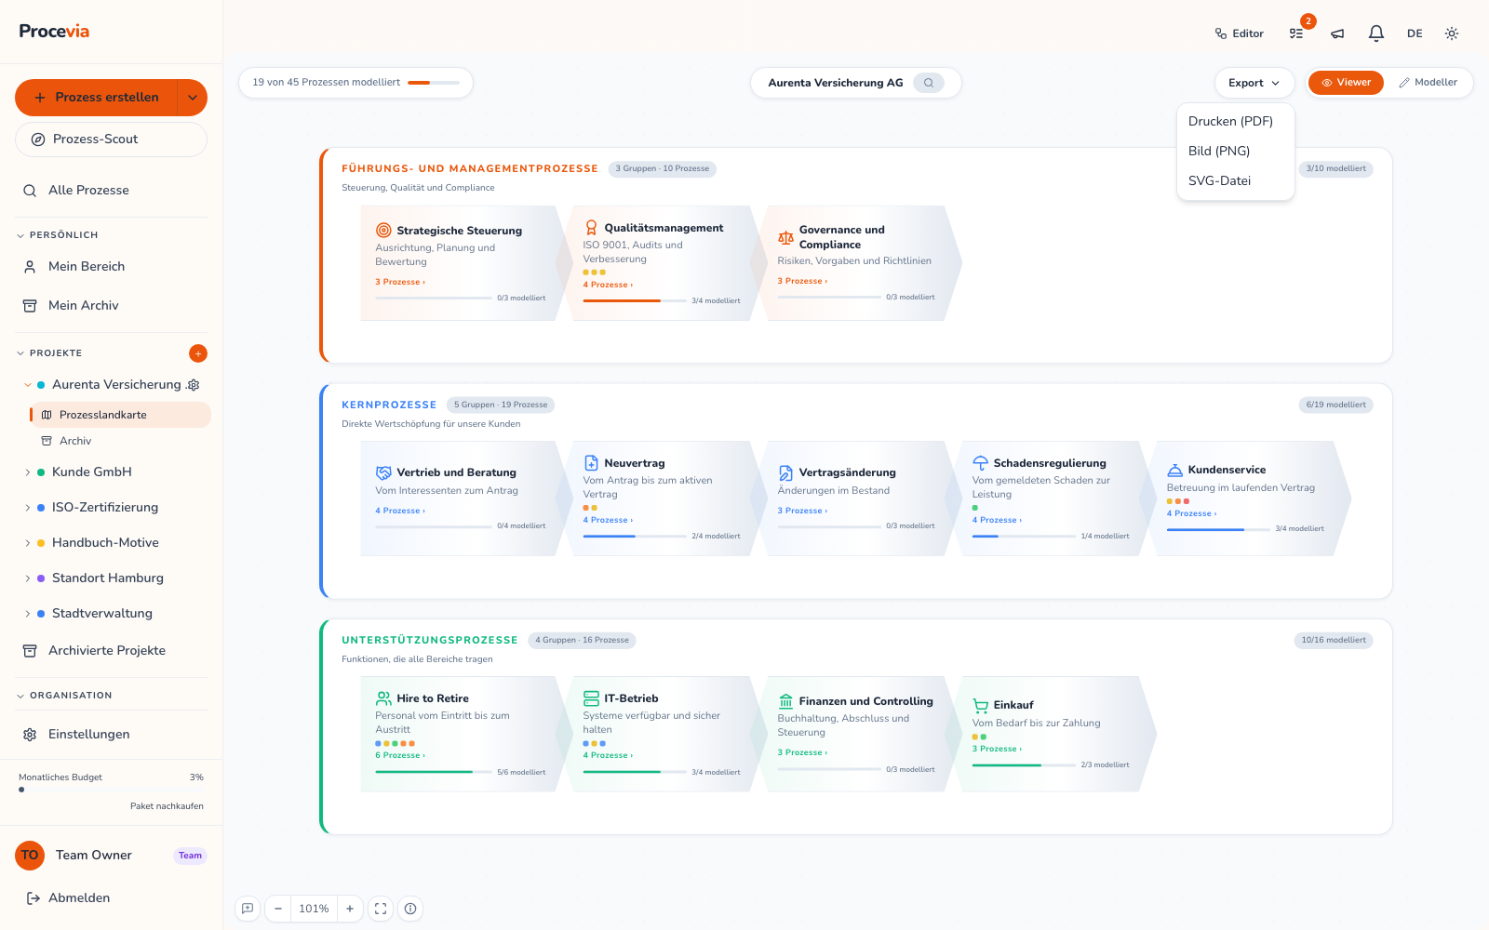Click the 101% zoom level field
The width and height of the screenshot is (1489, 930).
pos(314,909)
